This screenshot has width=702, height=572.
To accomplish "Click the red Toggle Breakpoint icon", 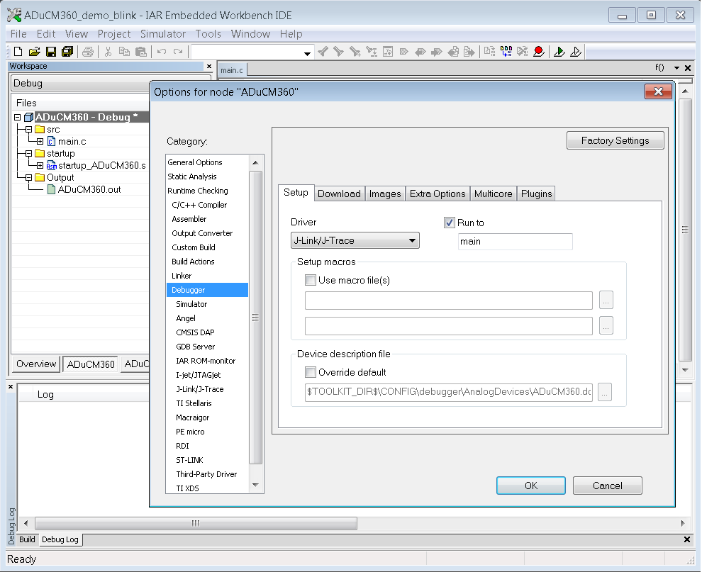I will pos(539,52).
